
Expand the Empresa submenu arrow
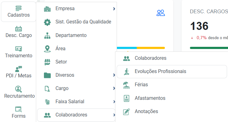114,9
